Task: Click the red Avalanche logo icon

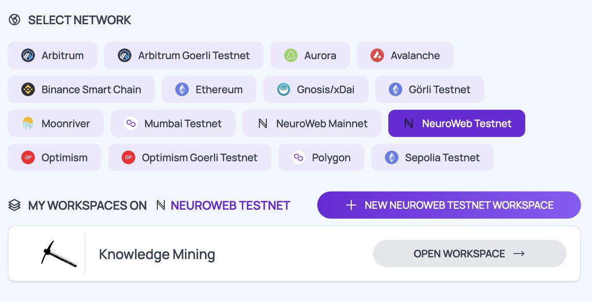Action: 377,55
